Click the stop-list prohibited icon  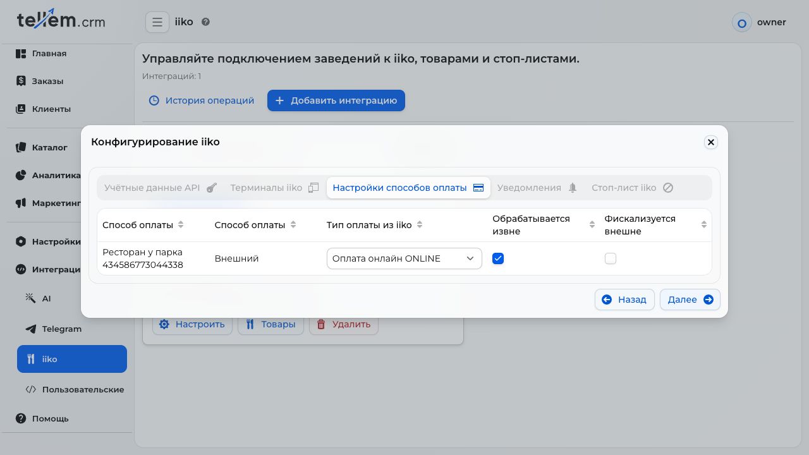coord(668,188)
